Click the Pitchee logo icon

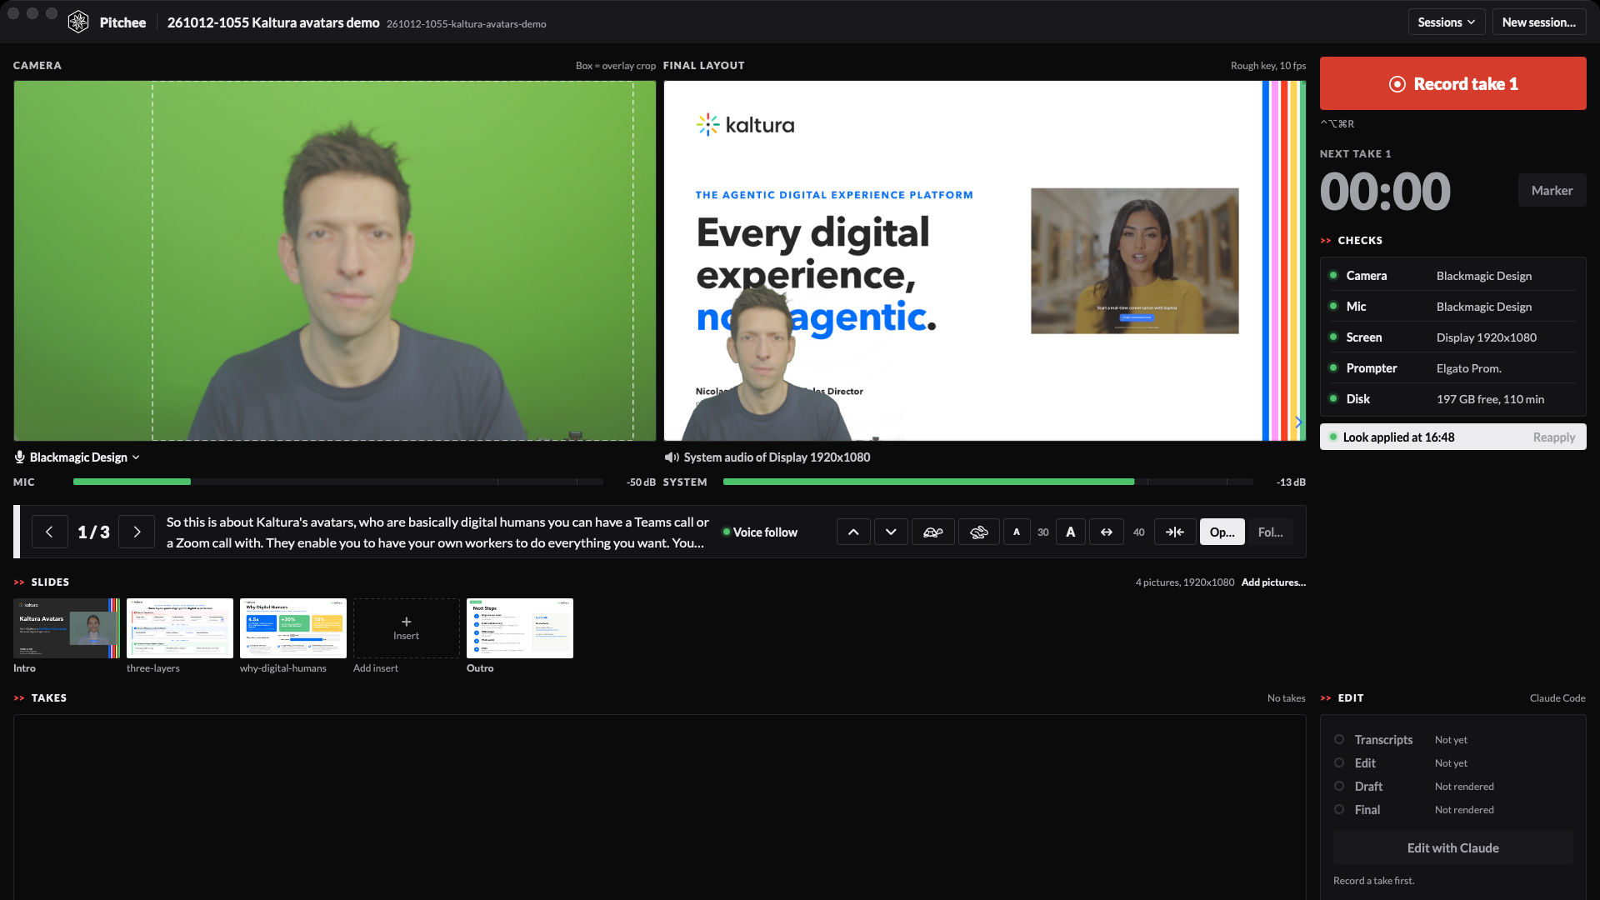point(78,22)
